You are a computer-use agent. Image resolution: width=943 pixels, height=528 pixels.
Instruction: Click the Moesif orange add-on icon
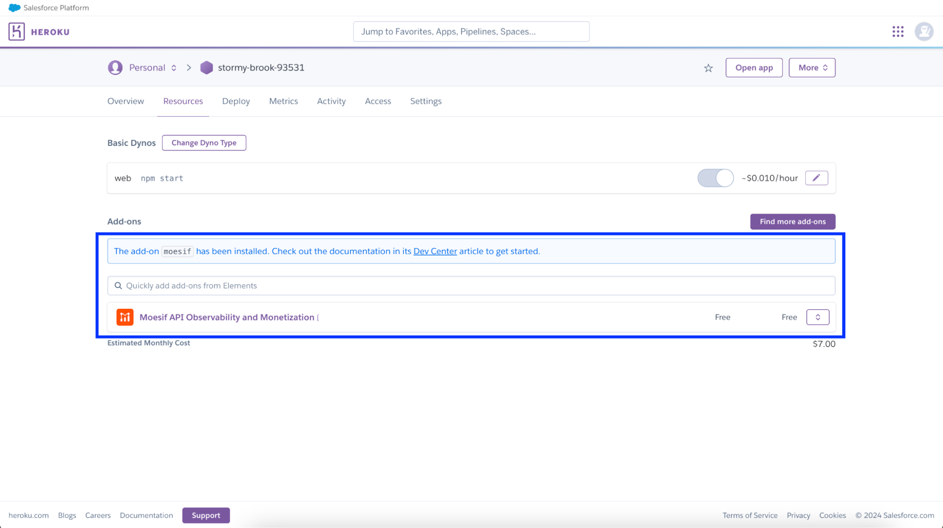tap(125, 317)
